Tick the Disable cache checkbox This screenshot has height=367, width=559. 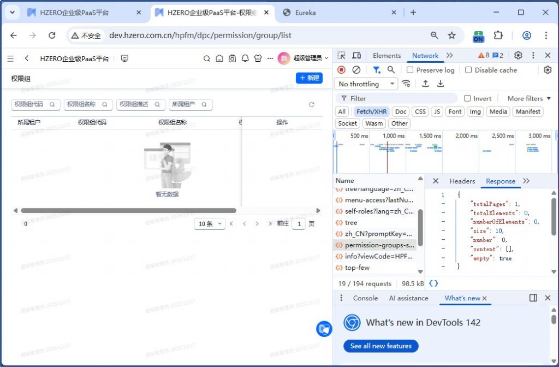(x=468, y=70)
